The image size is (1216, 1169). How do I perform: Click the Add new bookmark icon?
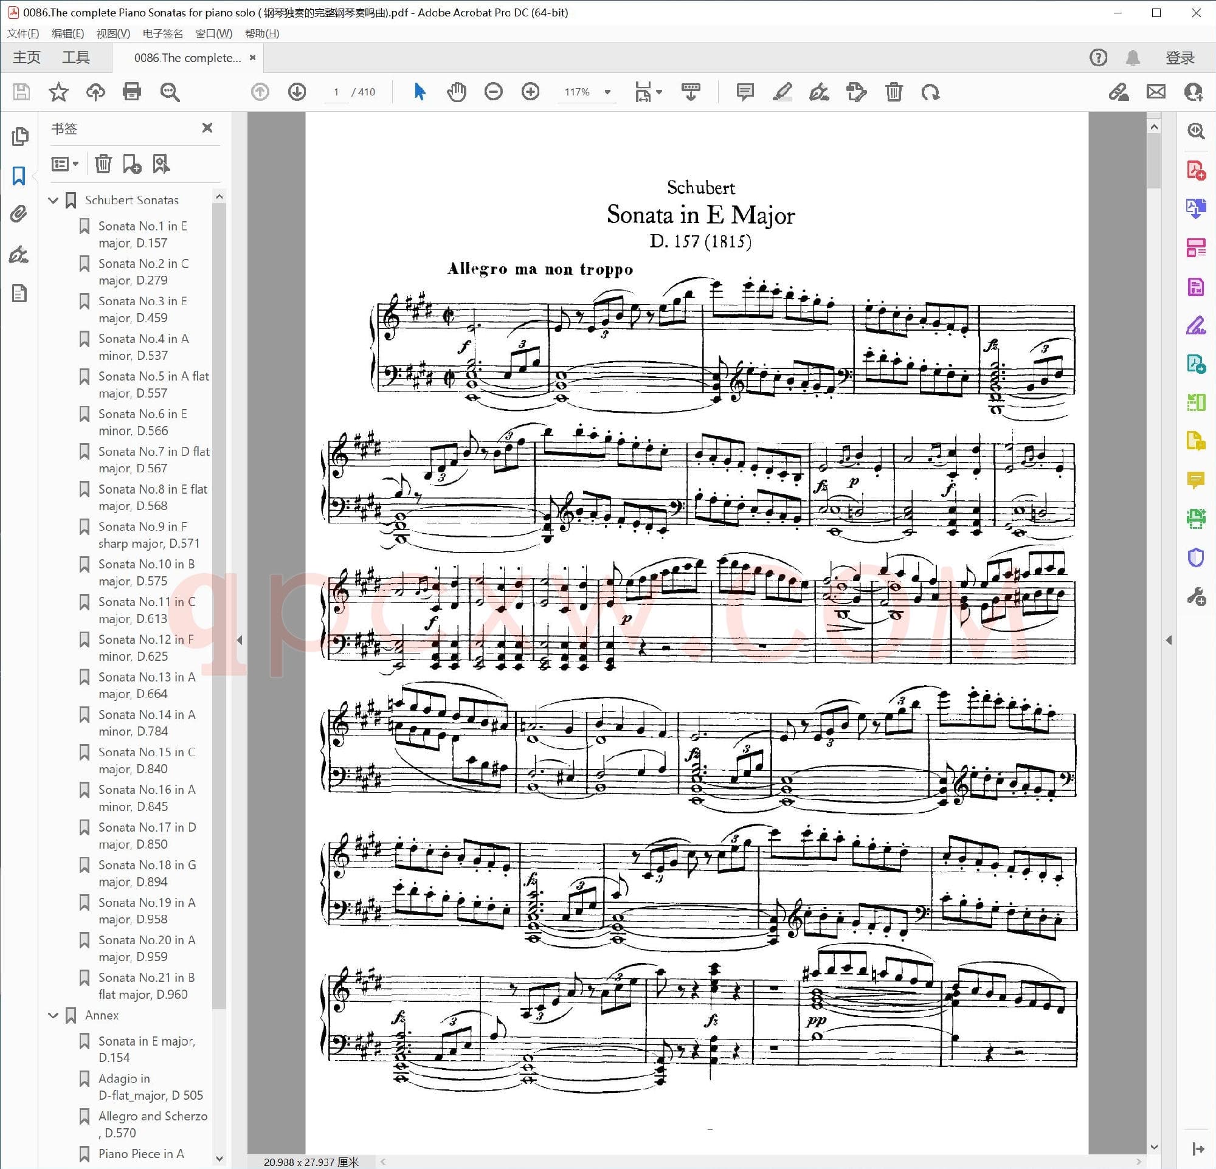[x=131, y=164]
